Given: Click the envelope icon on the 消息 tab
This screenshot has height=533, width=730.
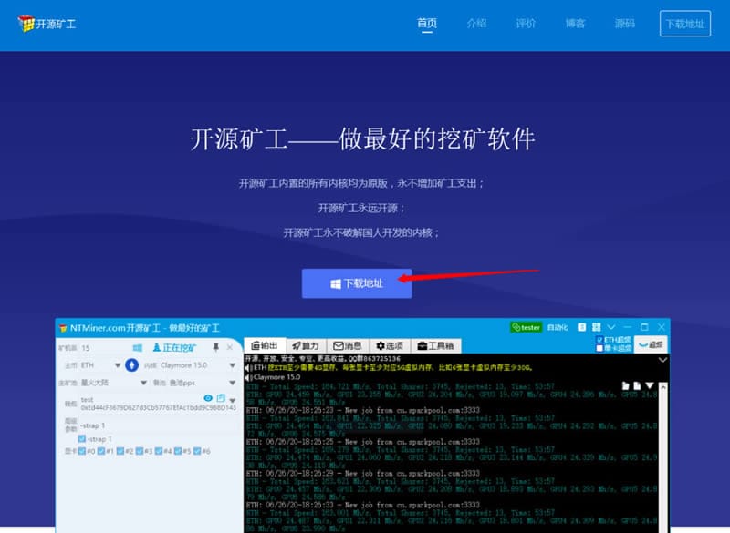Looking at the screenshot, I should 337,345.
